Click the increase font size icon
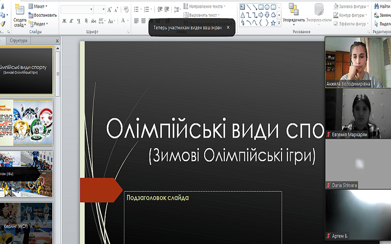The height and width of the screenshot is (244, 391). point(109,9)
